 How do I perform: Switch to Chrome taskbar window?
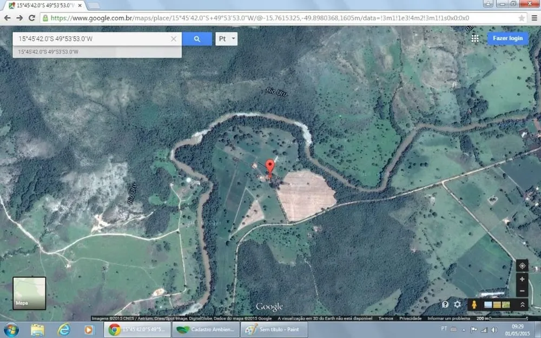(x=137, y=330)
